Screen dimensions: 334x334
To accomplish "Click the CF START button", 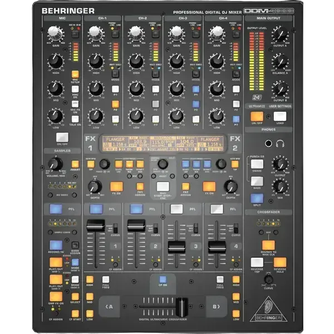I will click(75, 313).
